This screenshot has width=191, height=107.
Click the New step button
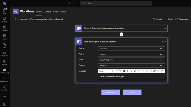[x=111, y=92]
